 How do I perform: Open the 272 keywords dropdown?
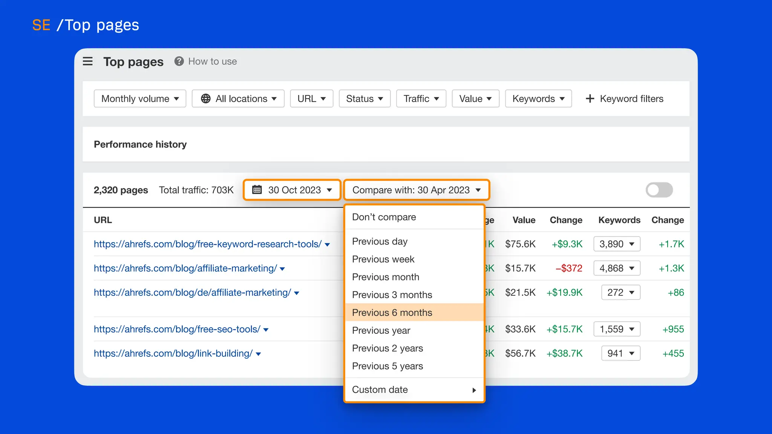[621, 292]
